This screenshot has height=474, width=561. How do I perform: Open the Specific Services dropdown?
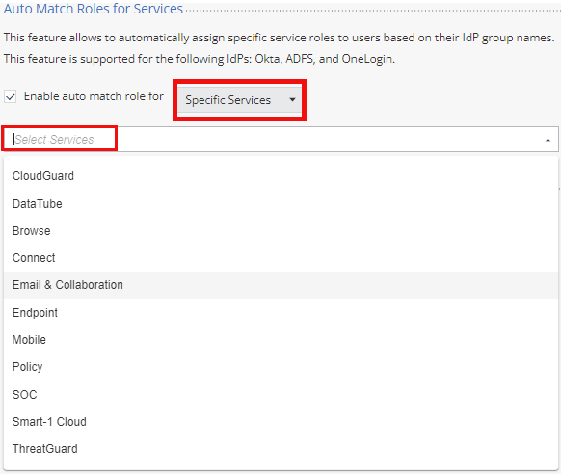pos(239,100)
